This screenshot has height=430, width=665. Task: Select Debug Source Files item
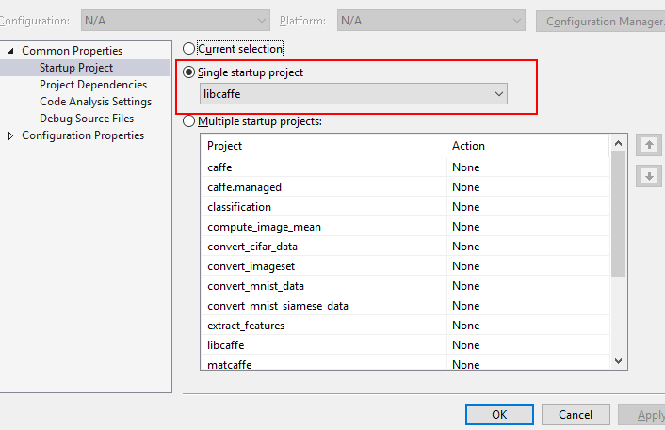coord(87,119)
